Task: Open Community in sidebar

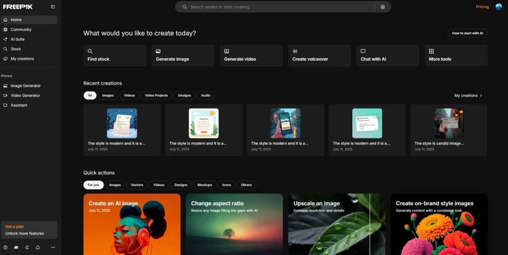Action: click(29, 29)
